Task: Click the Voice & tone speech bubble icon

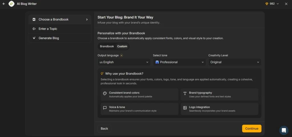Action: [105, 108]
